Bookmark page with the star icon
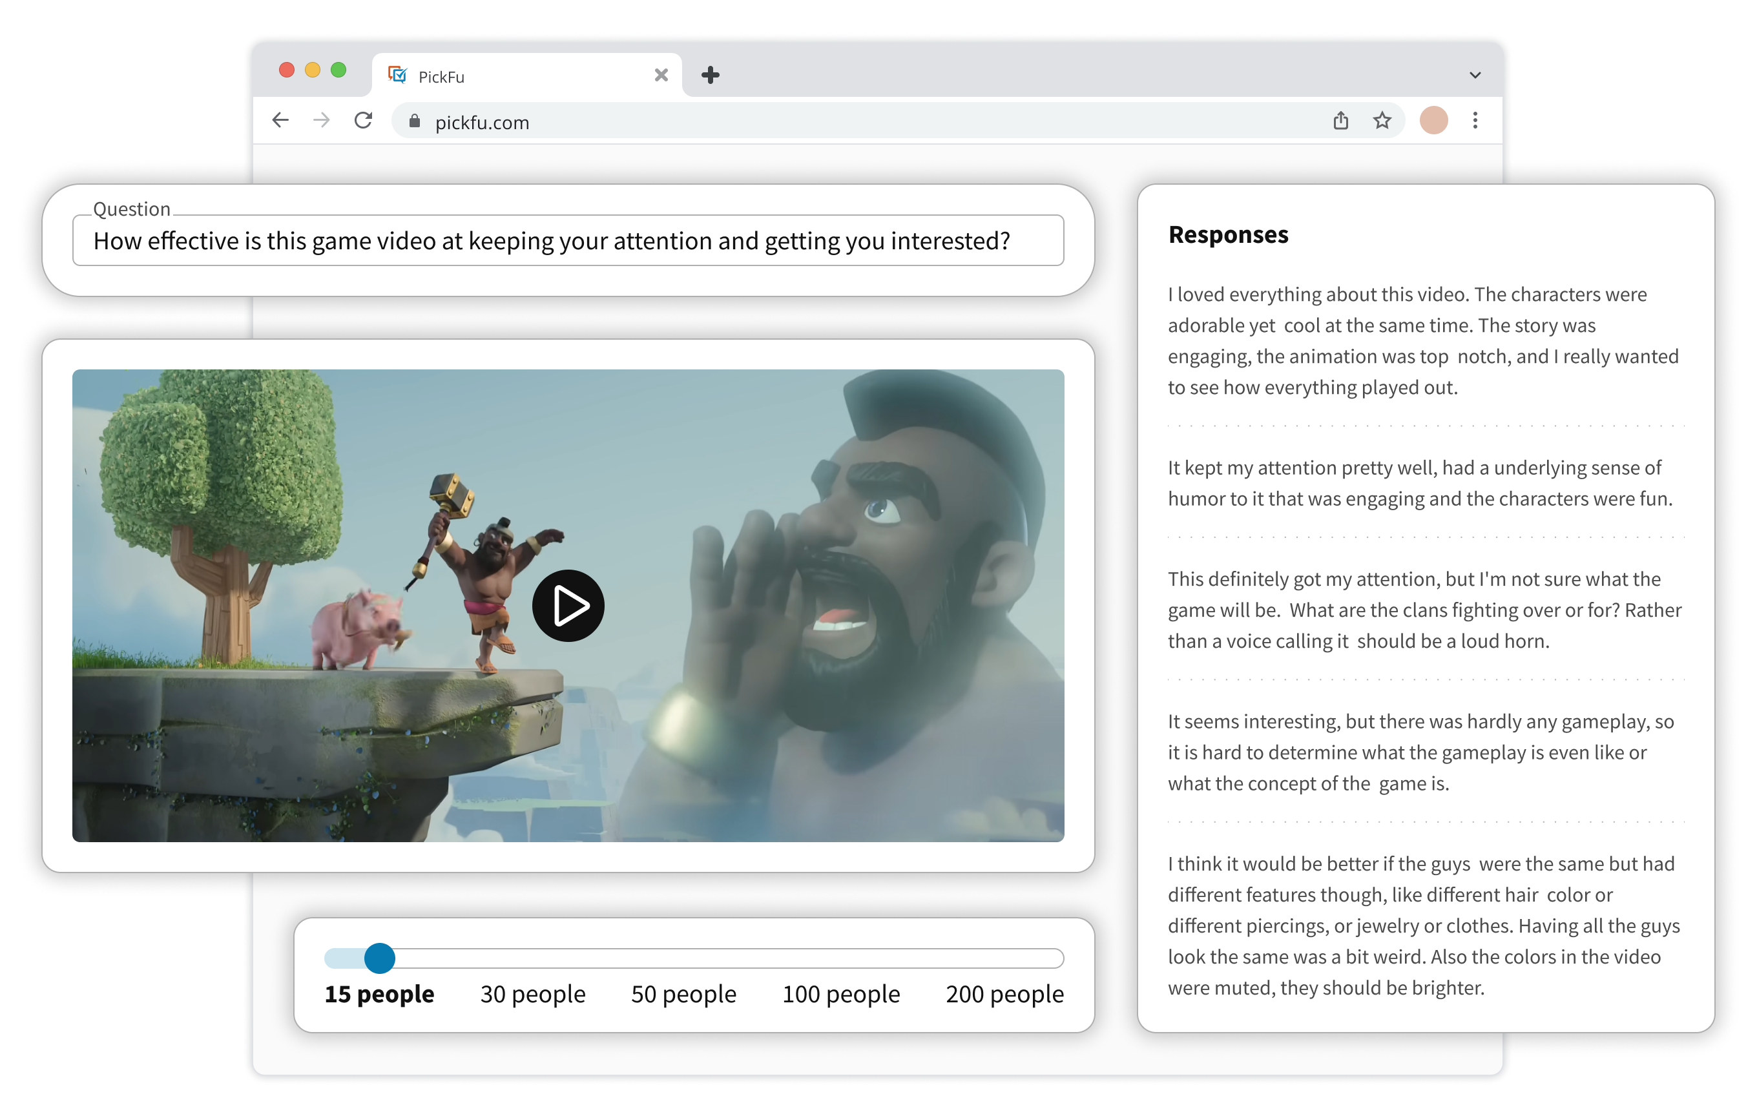 [1382, 120]
